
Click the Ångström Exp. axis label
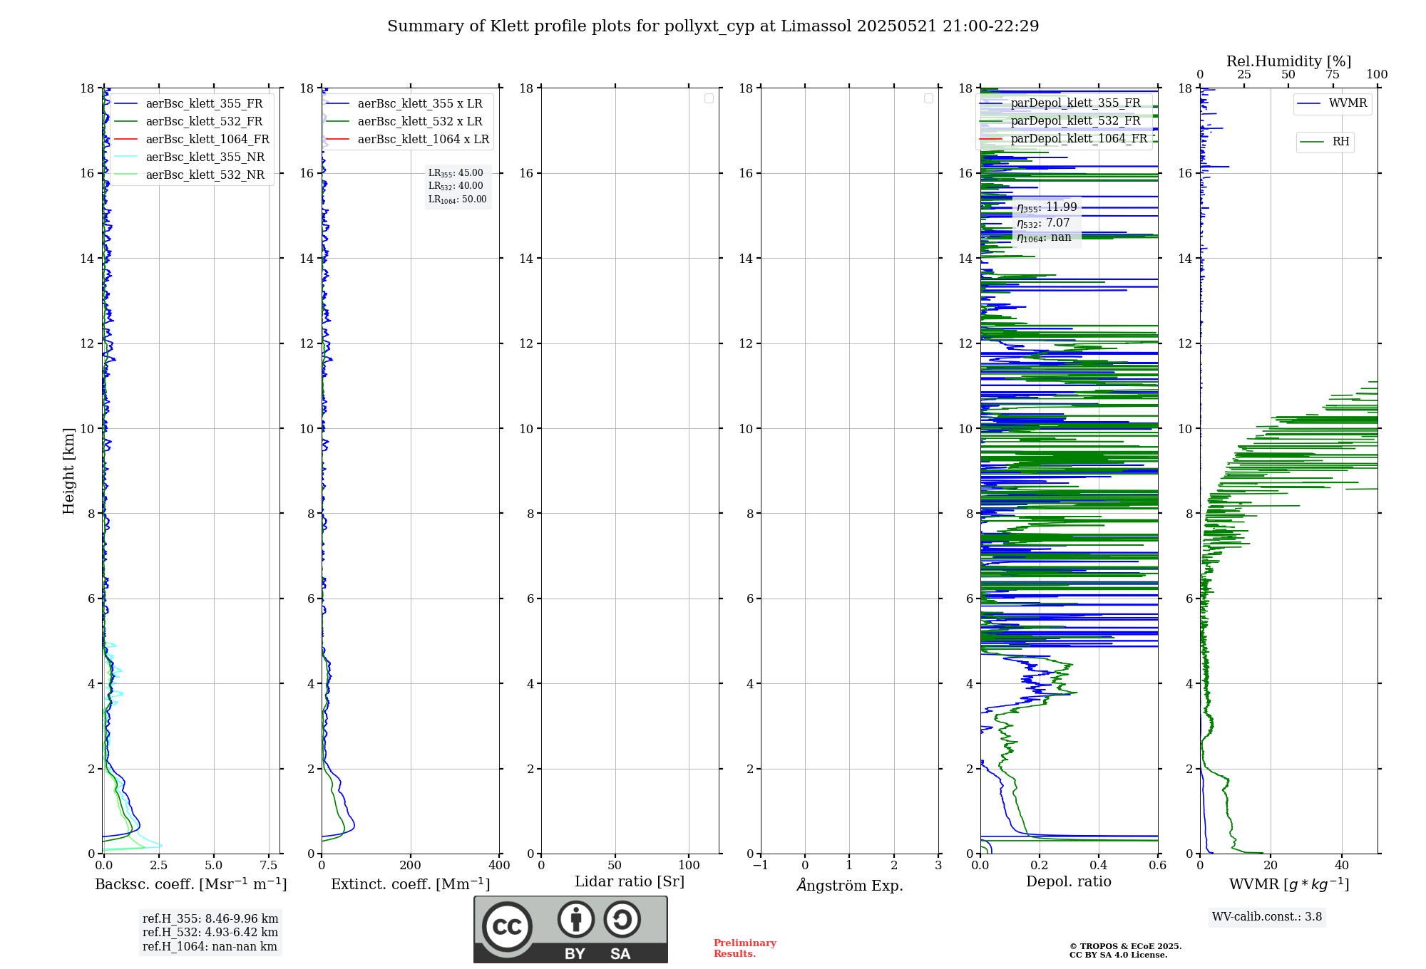coord(850,885)
